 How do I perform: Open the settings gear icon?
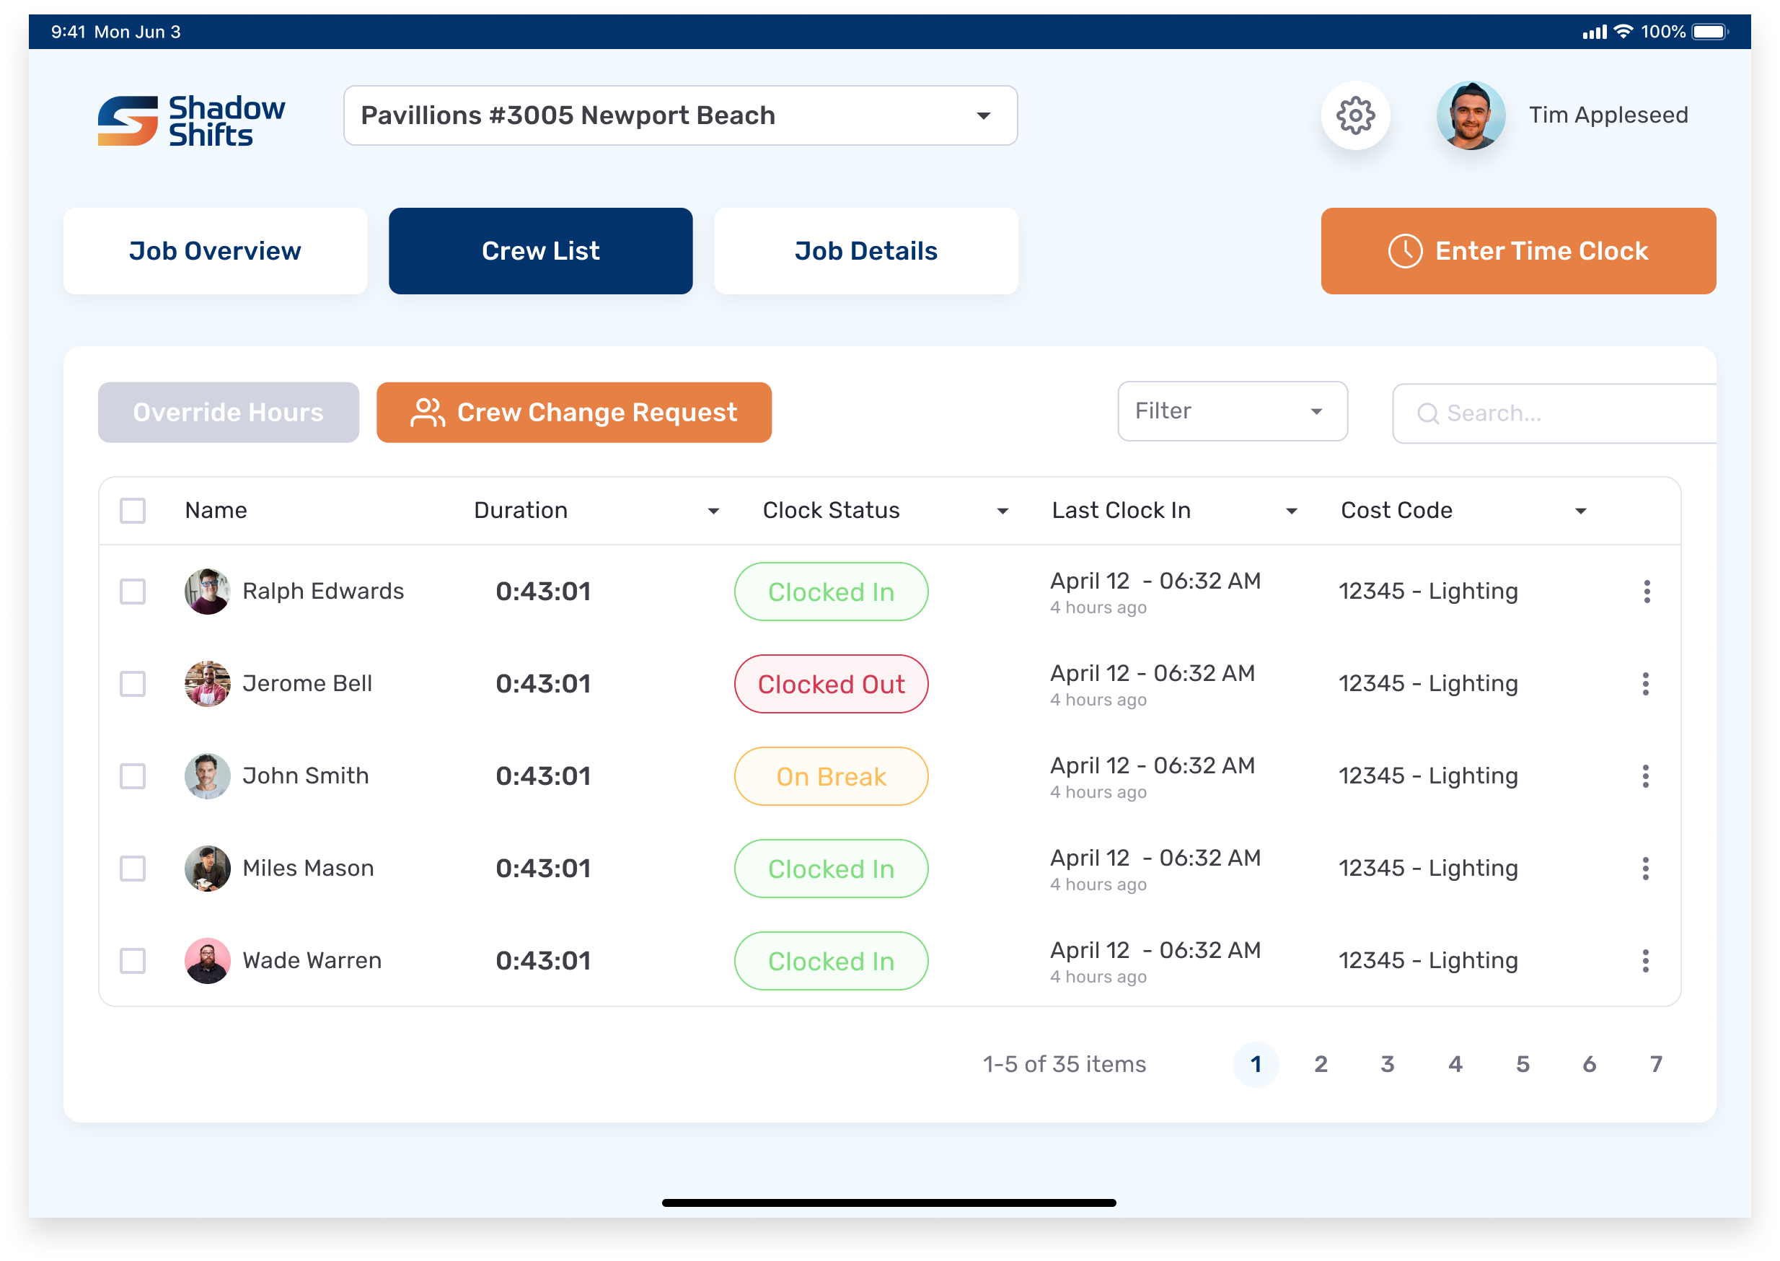point(1354,115)
